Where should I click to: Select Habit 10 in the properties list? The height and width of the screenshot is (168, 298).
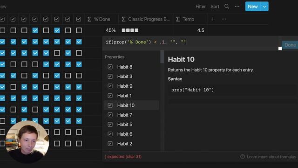[x=131, y=105]
